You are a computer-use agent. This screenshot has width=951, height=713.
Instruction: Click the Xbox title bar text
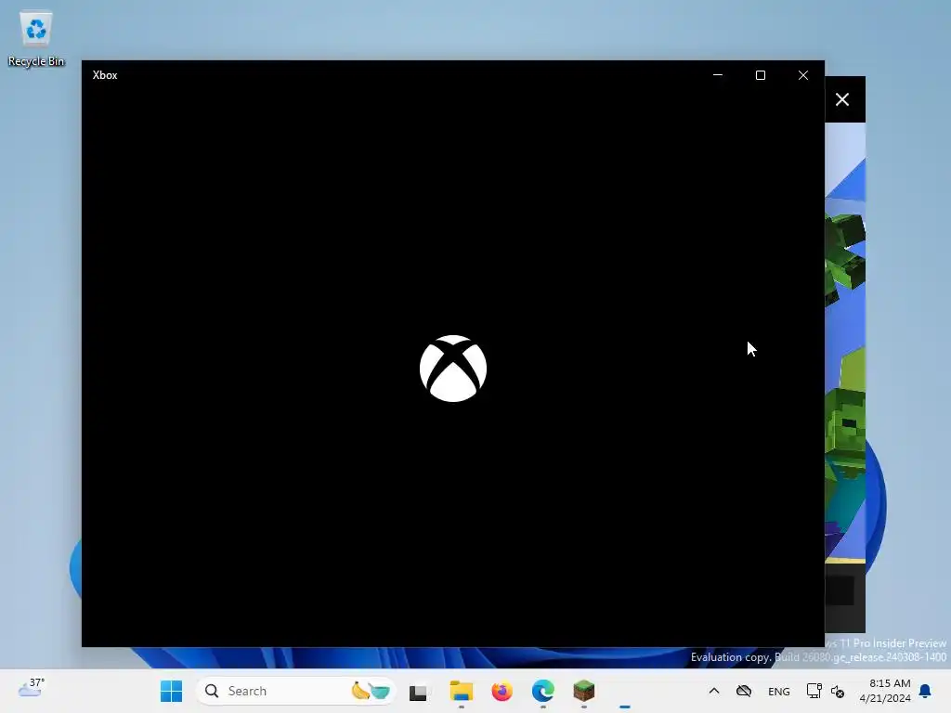click(105, 75)
